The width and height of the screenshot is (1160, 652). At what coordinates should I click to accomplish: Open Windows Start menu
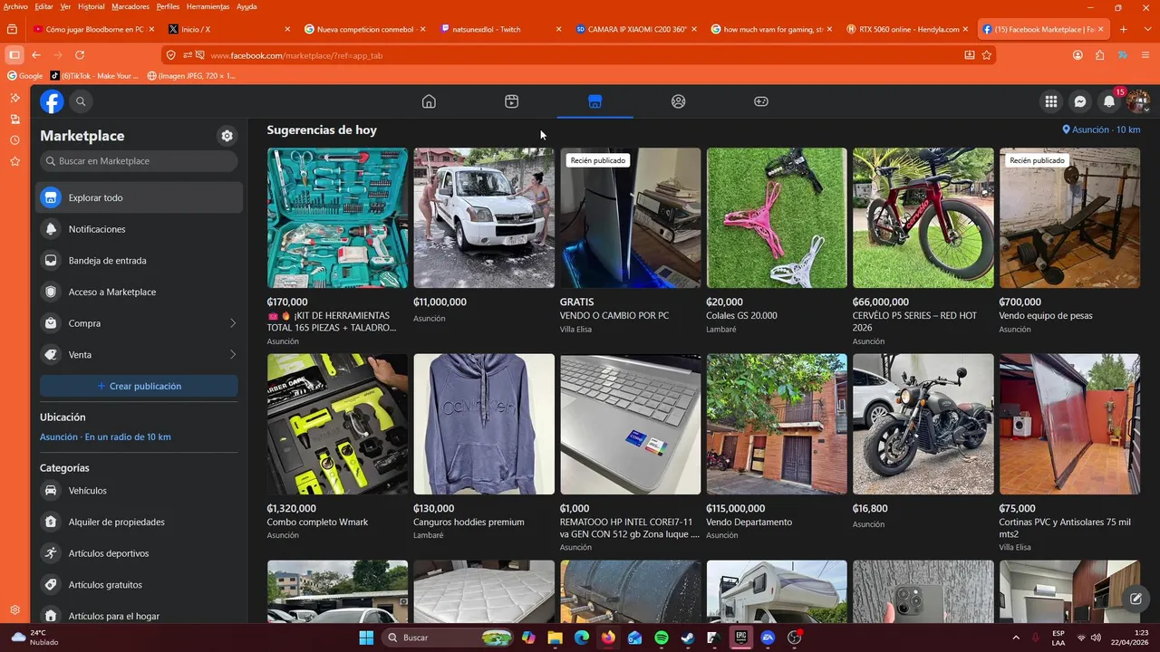coord(366,638)
